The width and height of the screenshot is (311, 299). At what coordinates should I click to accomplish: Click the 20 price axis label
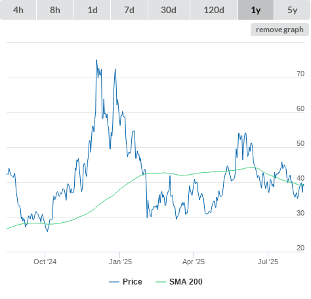301,248
